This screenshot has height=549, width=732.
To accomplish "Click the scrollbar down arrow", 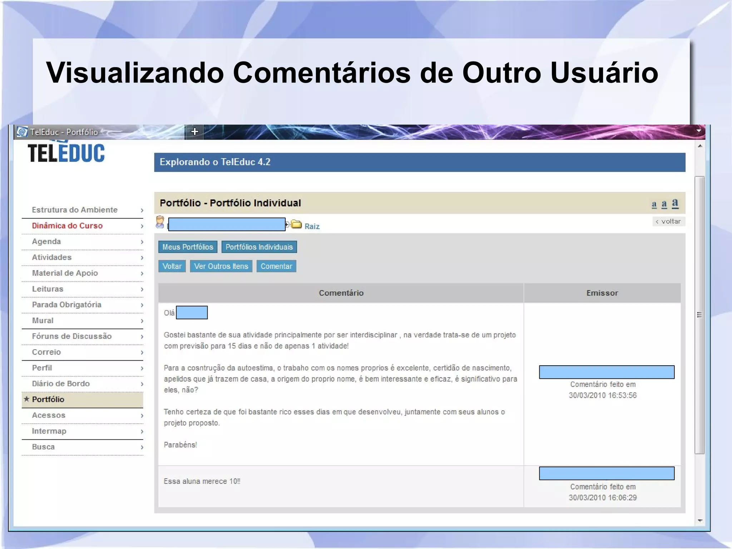I will point(700,520).
